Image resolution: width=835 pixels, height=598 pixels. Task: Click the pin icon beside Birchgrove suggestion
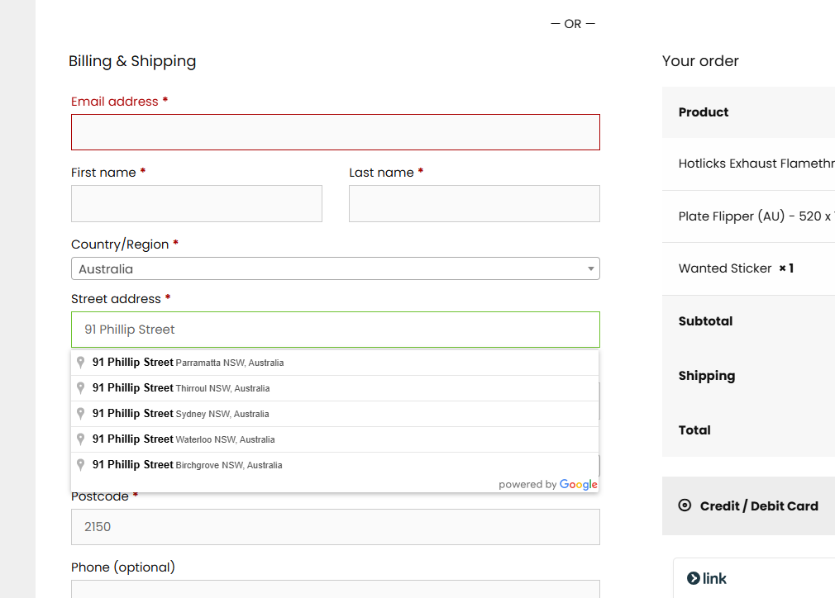80,464
